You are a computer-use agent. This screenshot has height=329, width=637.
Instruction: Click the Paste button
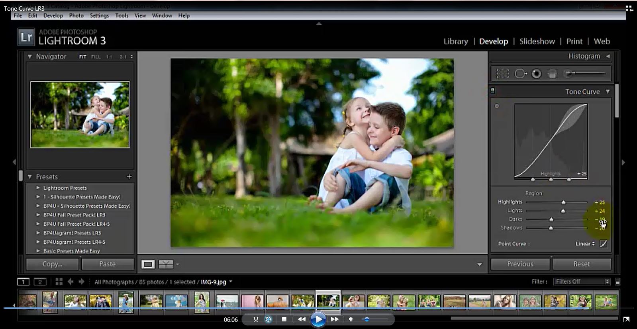[108, 264]
